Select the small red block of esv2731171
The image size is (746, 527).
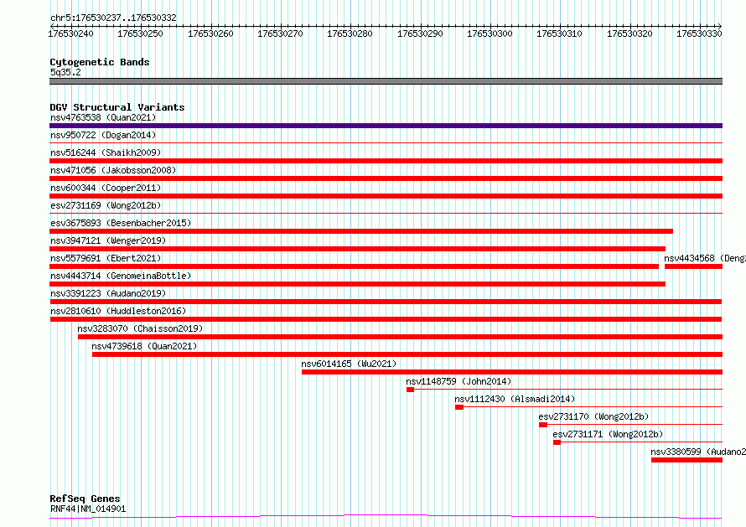pos(557,442)
